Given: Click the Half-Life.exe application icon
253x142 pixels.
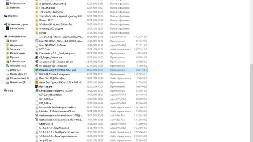Looking at the screenshot, I should pyautogui.click(x=37, y=86).
